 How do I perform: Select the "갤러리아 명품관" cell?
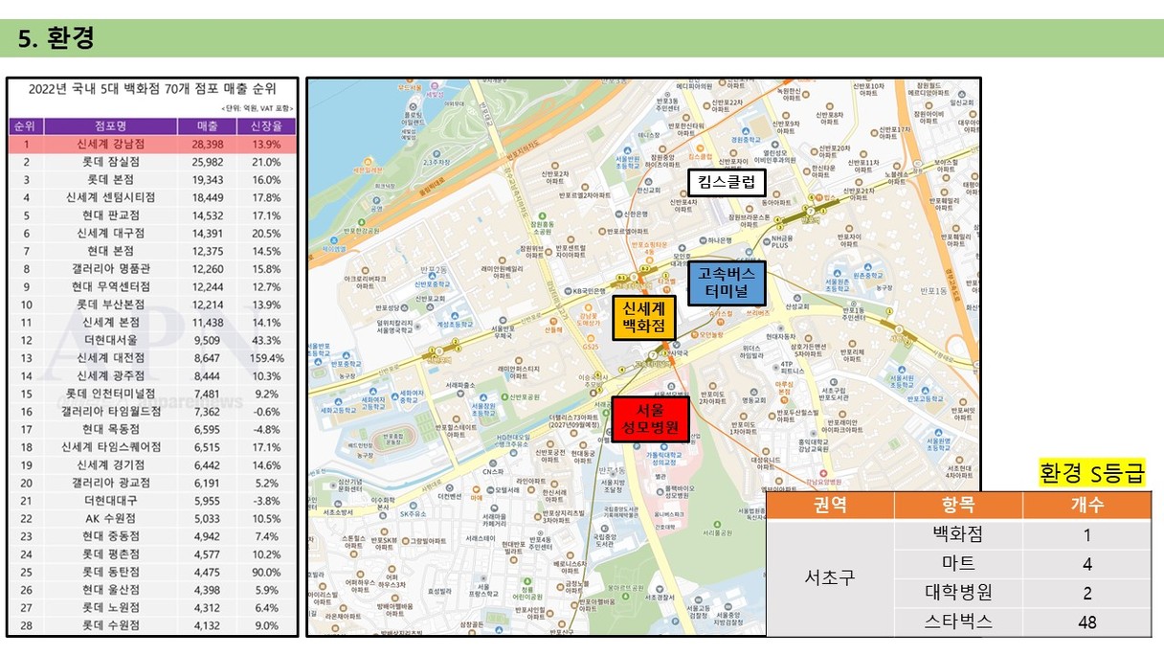pyautogui.click(x=110, y=269)
